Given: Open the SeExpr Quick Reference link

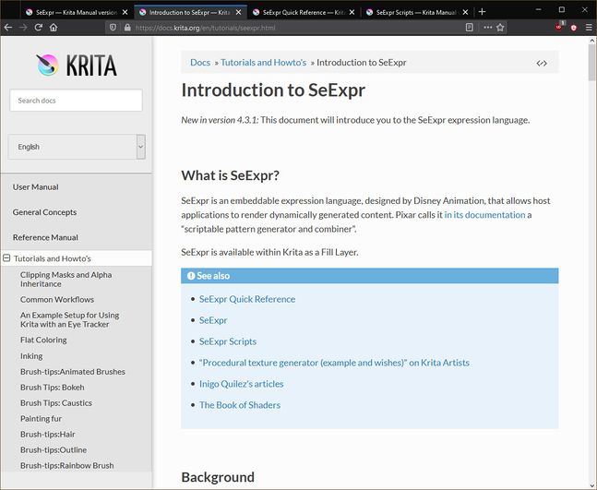Looking at the screenshot, I should tap(247, 299).
